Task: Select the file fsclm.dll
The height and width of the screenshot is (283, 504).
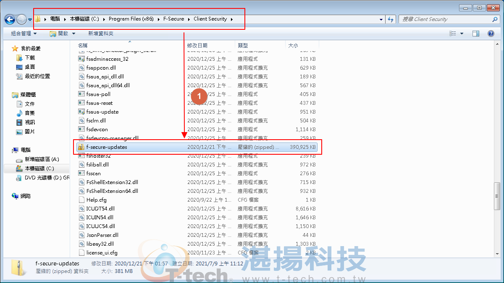Action: 96,121
